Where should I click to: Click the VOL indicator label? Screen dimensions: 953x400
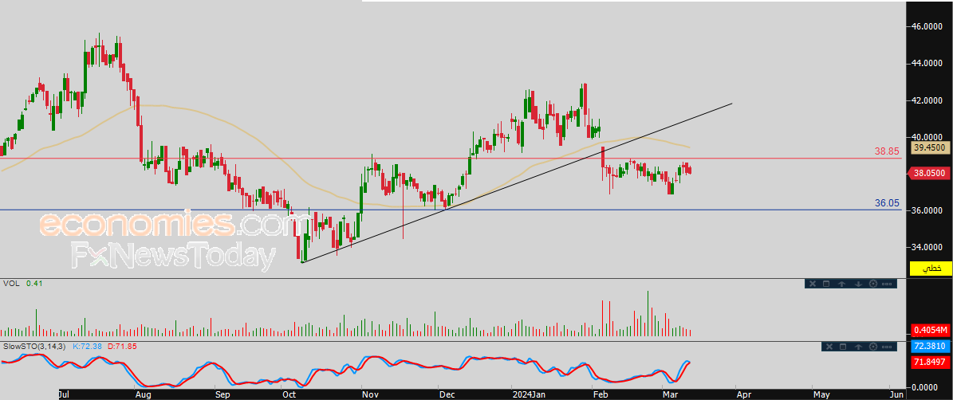[11, 283]
